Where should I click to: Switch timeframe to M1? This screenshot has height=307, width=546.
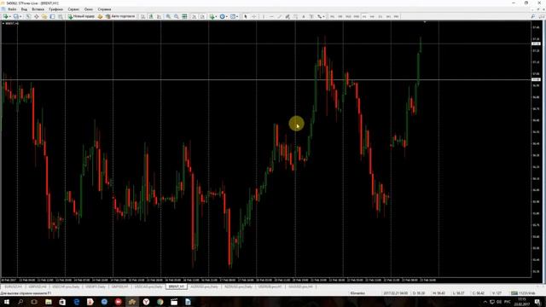click(x=332, y=16)
